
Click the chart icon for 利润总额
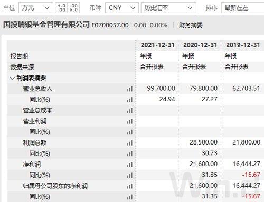tap(129, 143)
